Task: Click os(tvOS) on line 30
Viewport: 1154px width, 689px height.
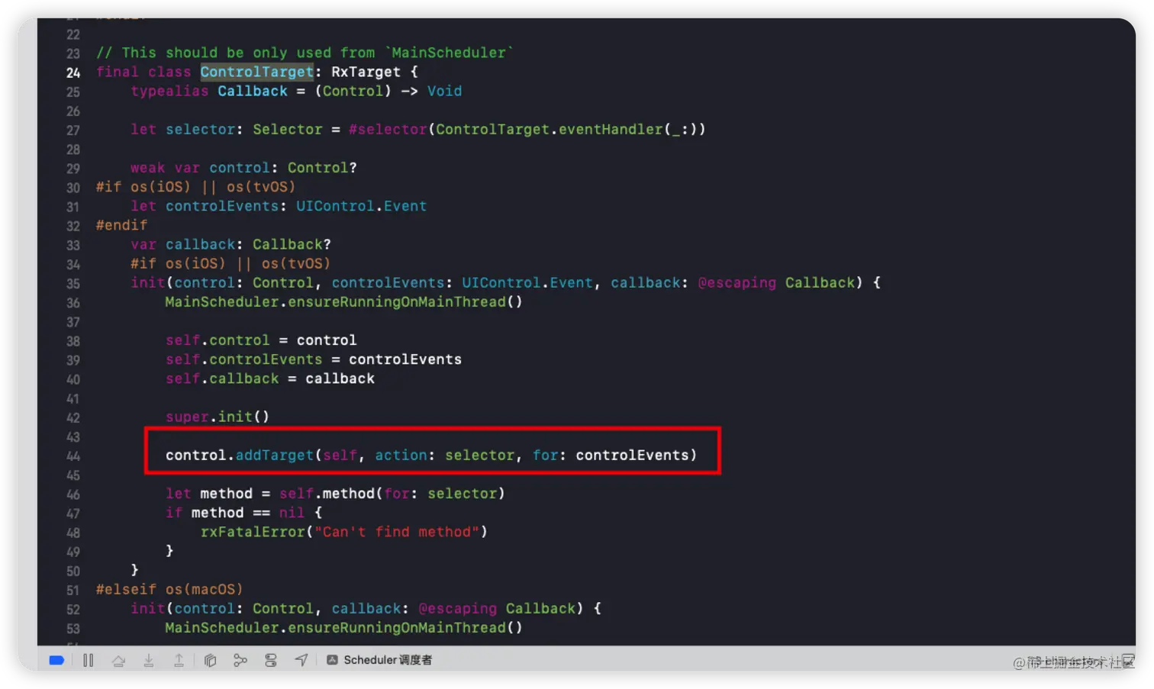Action: (260, 187)
